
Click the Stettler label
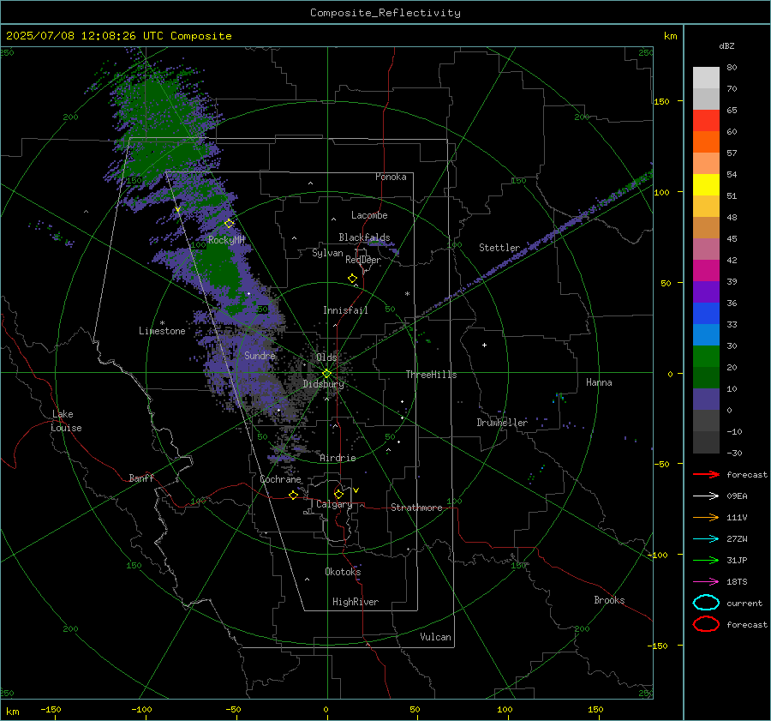499,248
